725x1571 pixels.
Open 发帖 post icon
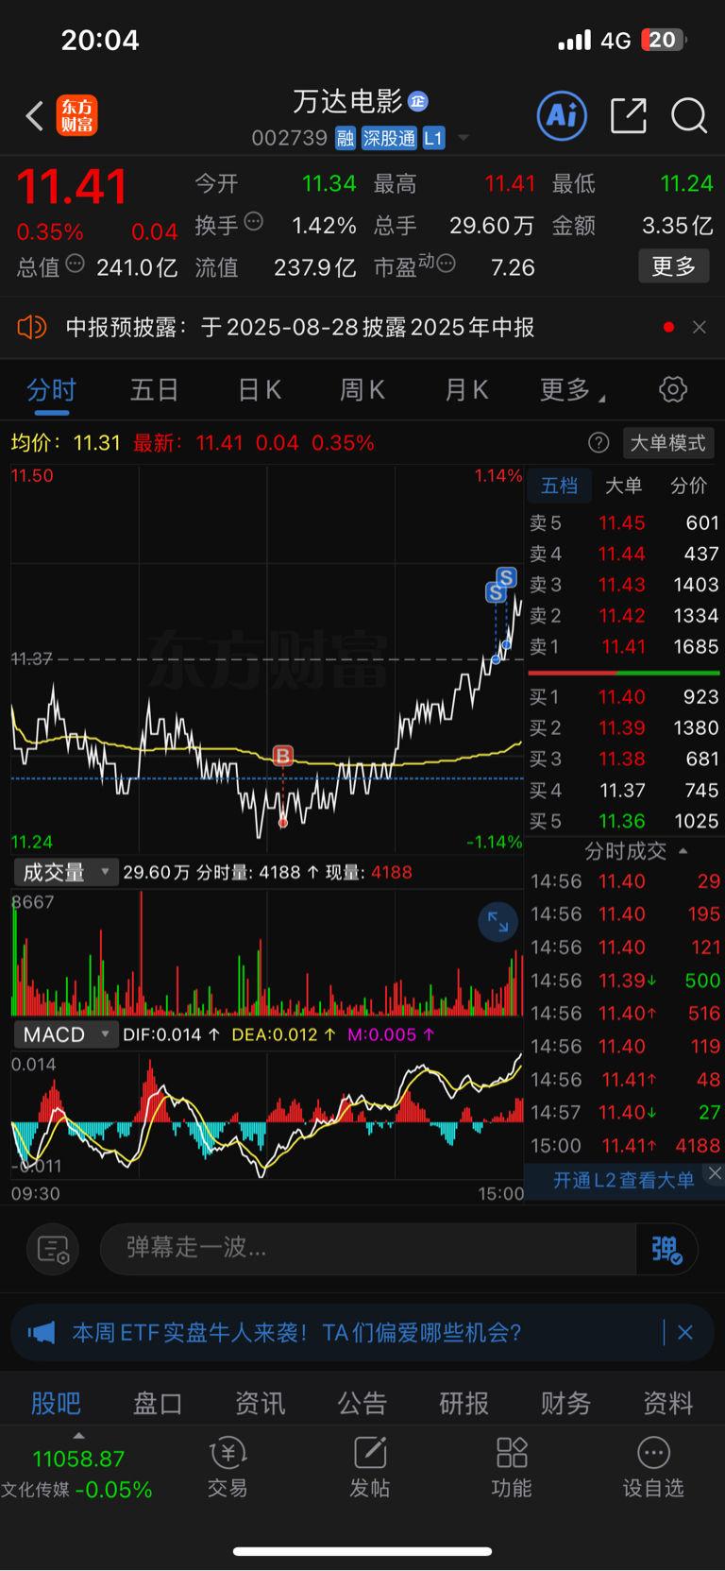click(370, 1467)
